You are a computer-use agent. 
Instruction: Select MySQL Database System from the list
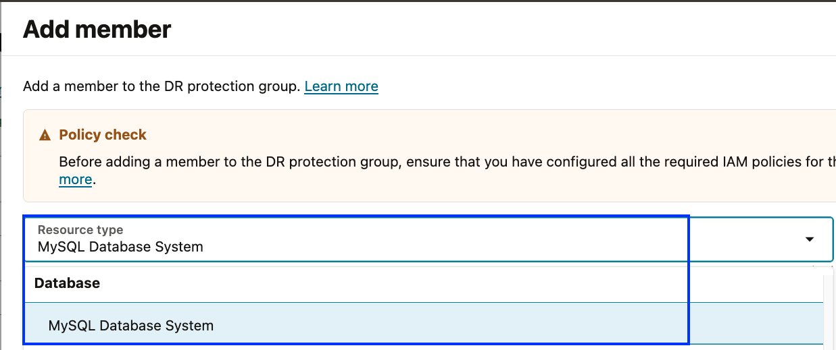[131, 326]
